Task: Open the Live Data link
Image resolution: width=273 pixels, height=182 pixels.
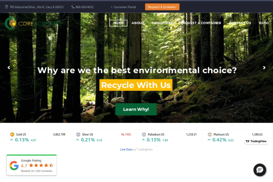Action: coord(126,149)
